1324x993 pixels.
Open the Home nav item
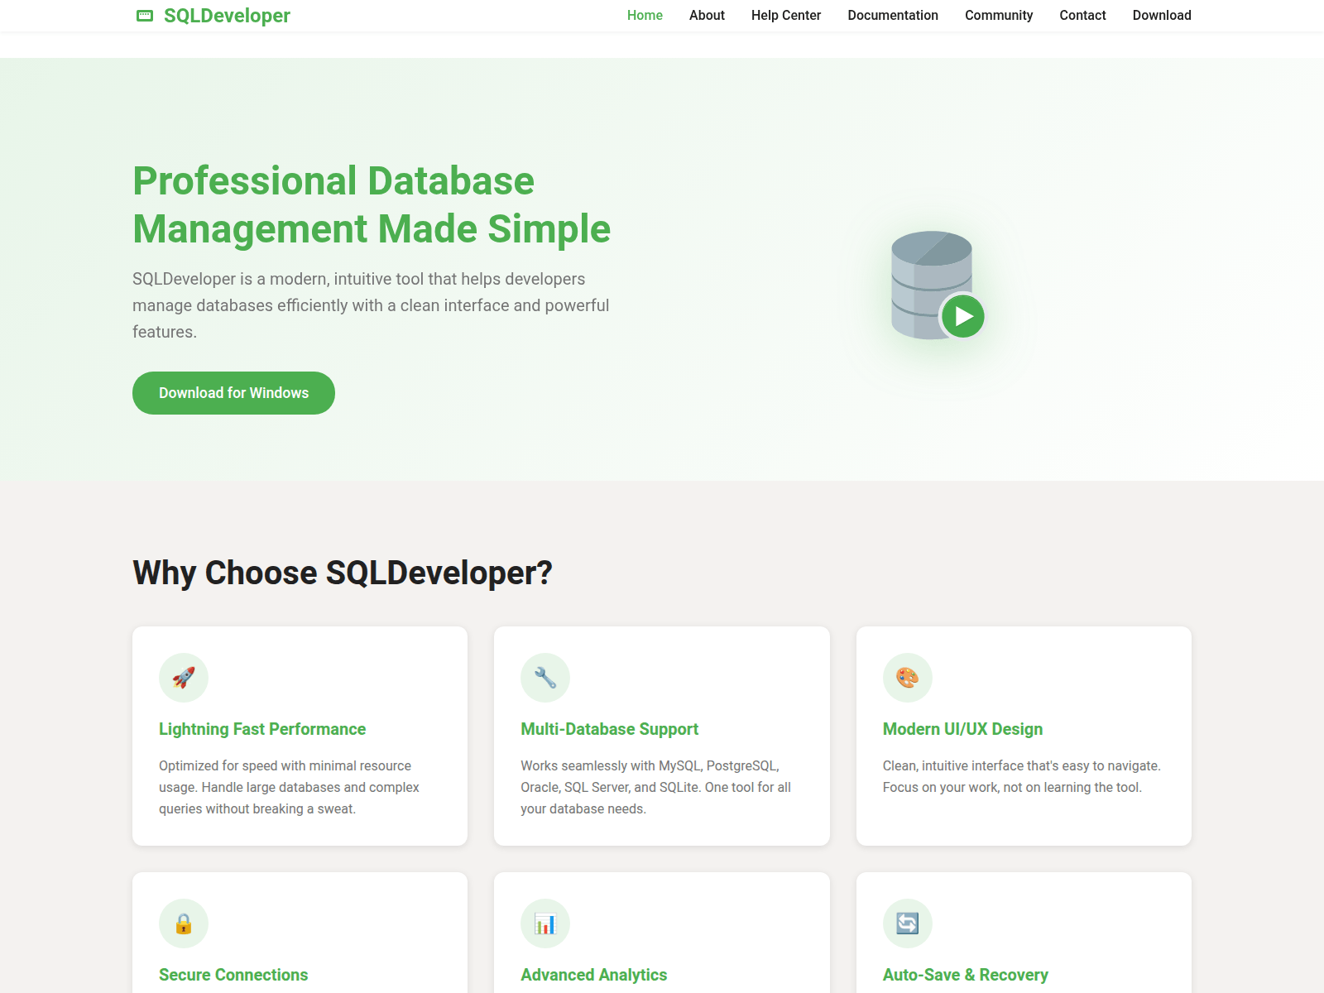point(645,16)
